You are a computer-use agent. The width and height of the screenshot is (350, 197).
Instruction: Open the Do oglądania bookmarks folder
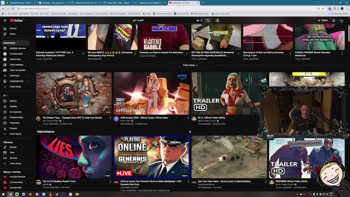[x=86, y=13]
